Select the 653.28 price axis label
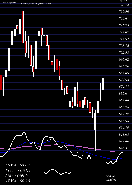The image size is (132, 185). pyautogui.click(x=124, y=107)
